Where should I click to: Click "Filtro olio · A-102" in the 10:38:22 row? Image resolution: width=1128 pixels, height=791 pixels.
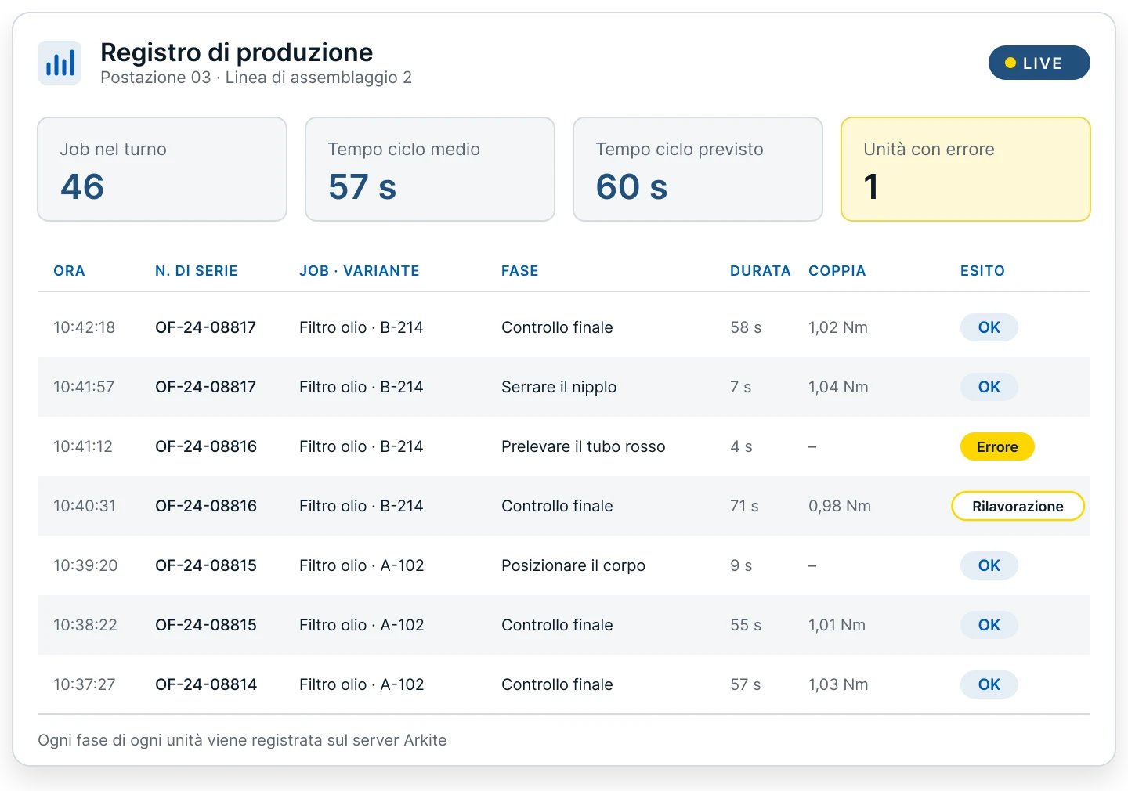pos(362,625)
